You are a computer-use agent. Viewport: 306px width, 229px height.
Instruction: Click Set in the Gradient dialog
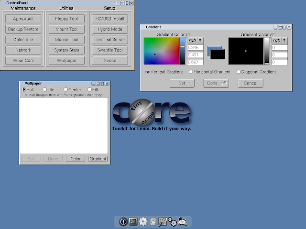182,83
